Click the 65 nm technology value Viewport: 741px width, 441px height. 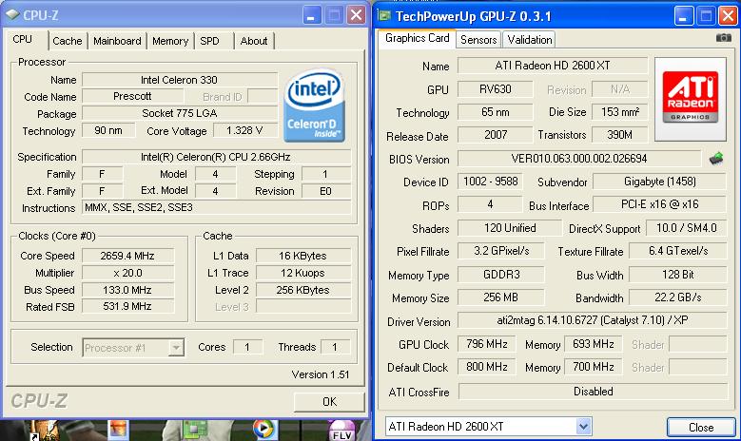point(496,112)
